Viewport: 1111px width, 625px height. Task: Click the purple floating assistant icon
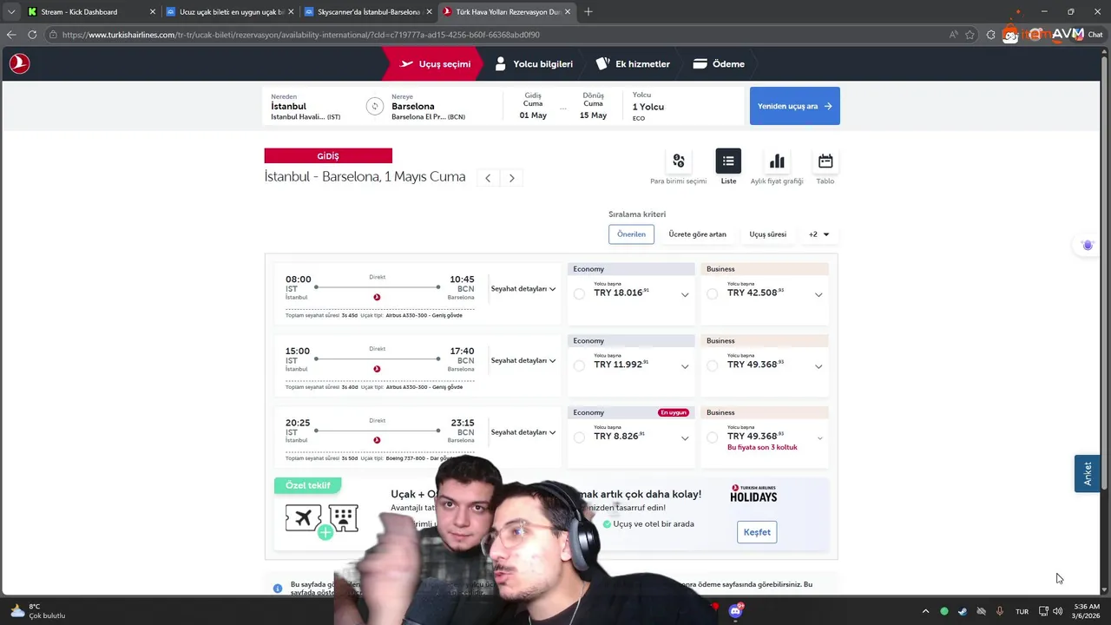[1088, 246]
